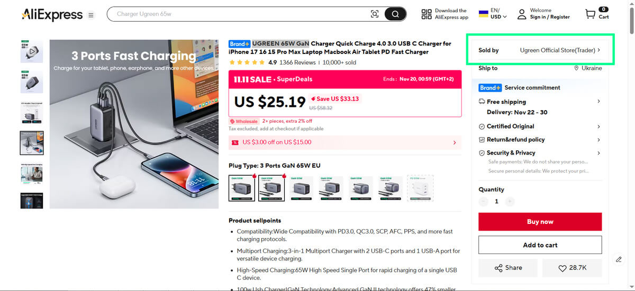Open the EN/USD language currency dropdown
635x291 pixels.
point(493,14)
